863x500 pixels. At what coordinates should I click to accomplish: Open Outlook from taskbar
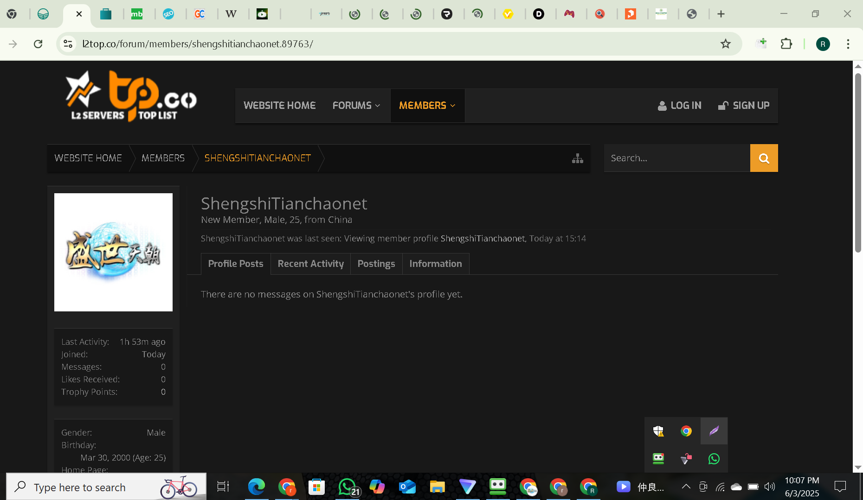[407, 487]
